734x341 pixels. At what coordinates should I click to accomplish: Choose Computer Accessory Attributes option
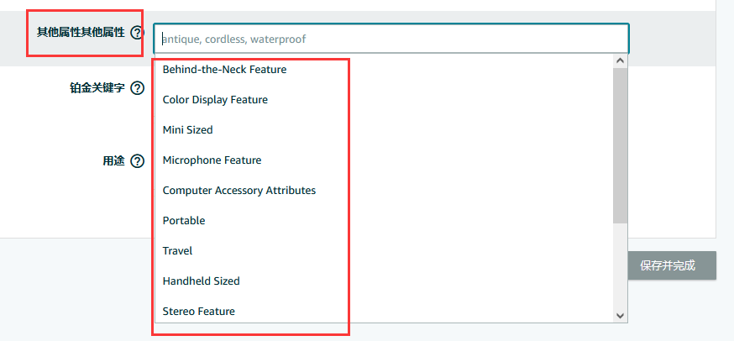(x=239, y=191)
